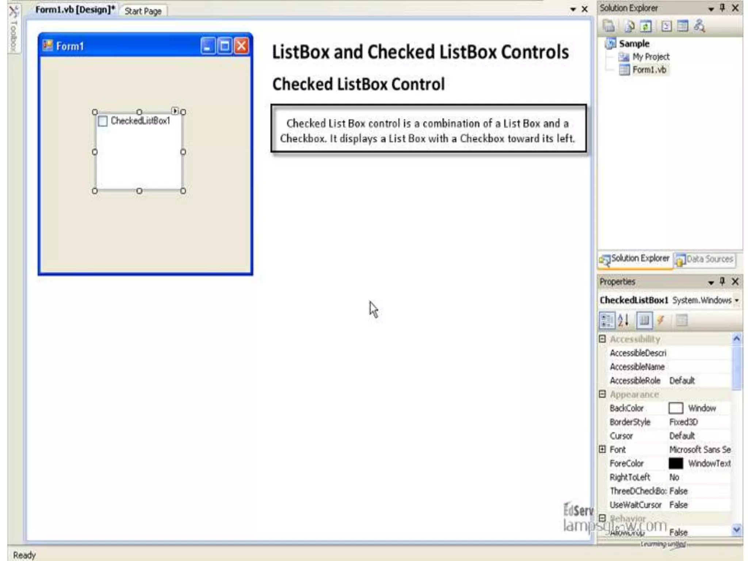Click the Microsoft Sans Serif font value
Viewport: 748px width, 561px height.
[x=700, y=450]
